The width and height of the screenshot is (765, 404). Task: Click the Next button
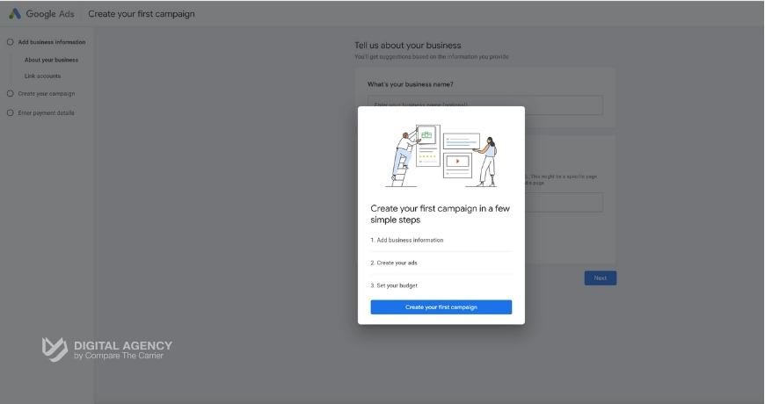point(600,278)
